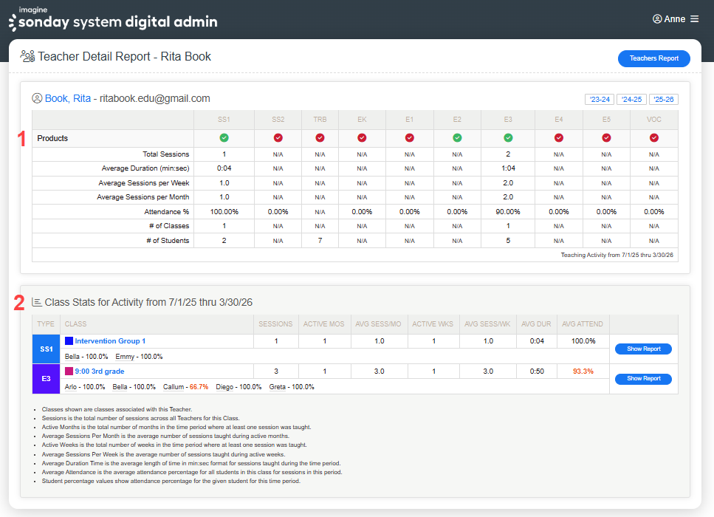Click the Class Stats chart icon
The image size is (714, 517).
(x=37, y=302)
